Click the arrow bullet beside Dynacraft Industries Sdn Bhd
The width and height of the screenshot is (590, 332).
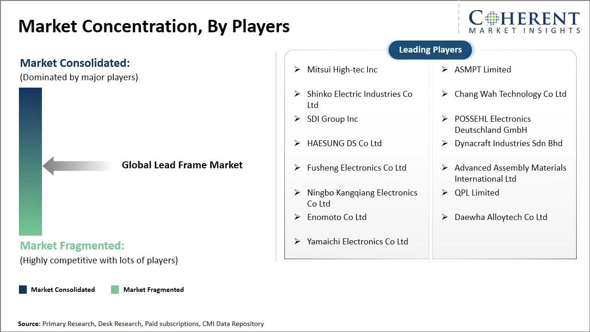[x=445, y=143]
